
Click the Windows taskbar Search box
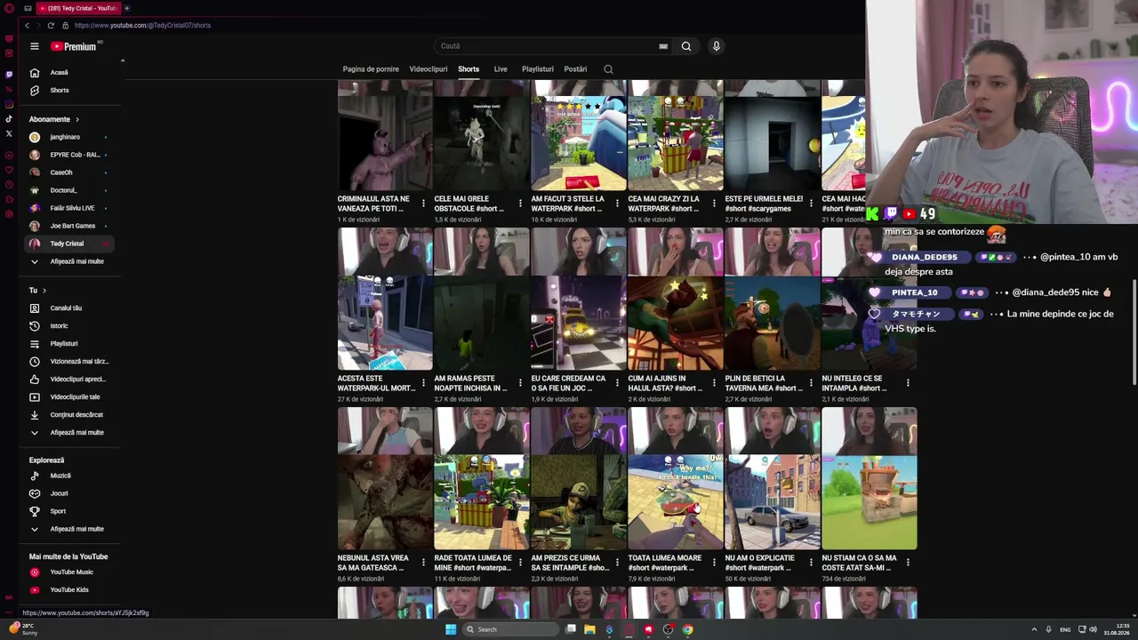[512, 629]
